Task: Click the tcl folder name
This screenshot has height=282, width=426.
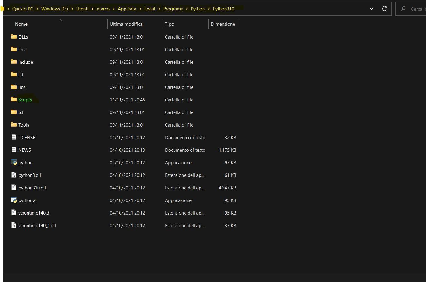Action: click(21, 112)
